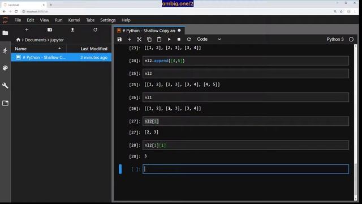Go to home folder in breadcrumb

tap(18, 40)
